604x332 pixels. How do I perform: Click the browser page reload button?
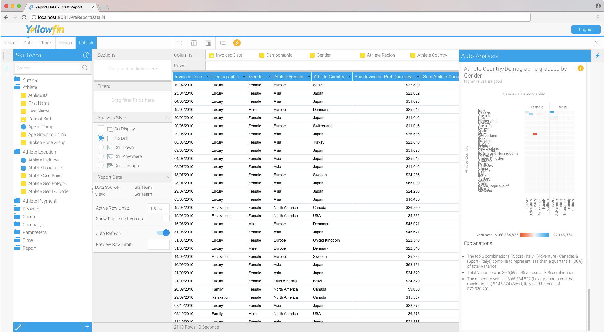click(24, 17)
